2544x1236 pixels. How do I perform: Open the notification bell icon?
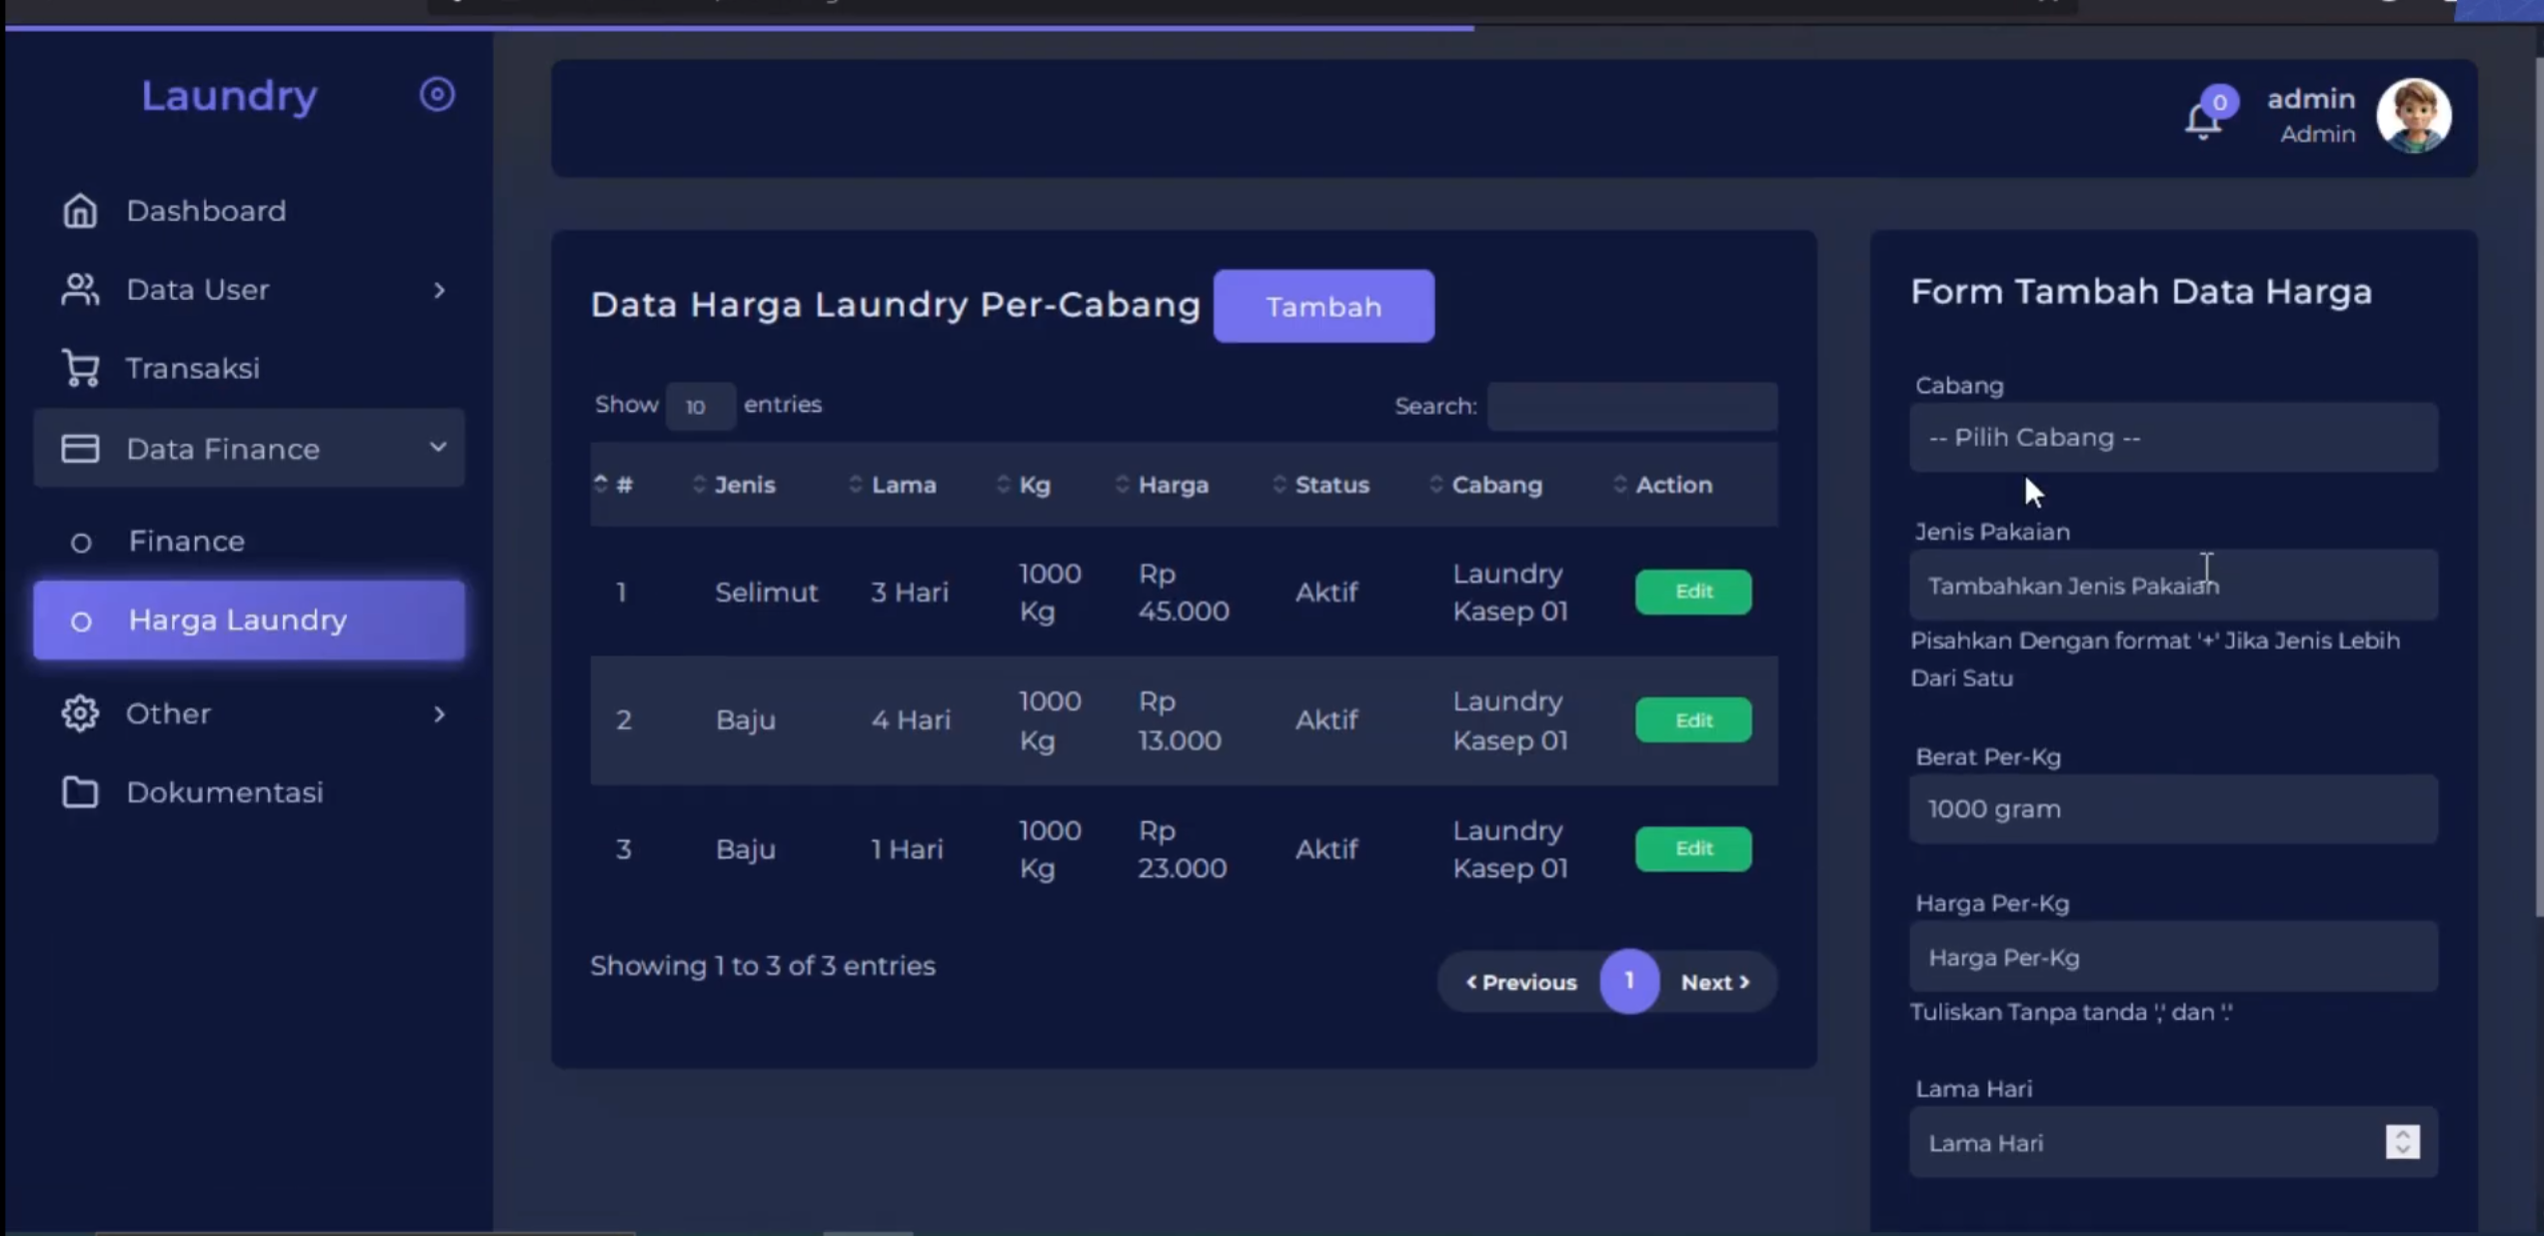pyautogui.click(x=2202, y=122)
